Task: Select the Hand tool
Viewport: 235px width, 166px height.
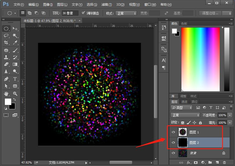Action: [6, 94]
